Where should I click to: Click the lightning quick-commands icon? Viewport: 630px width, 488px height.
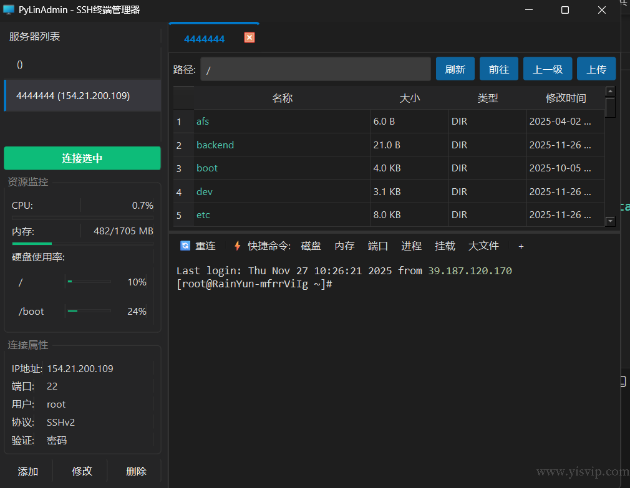point(236,246)
